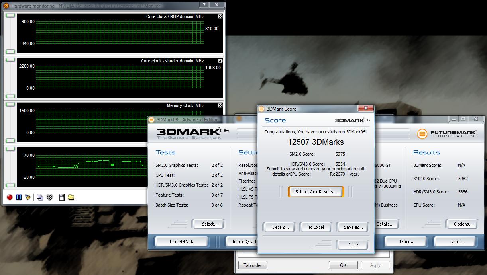
Task: Click the 3DMark06 Advanced Edition title icon
Action: coord(152,119)
